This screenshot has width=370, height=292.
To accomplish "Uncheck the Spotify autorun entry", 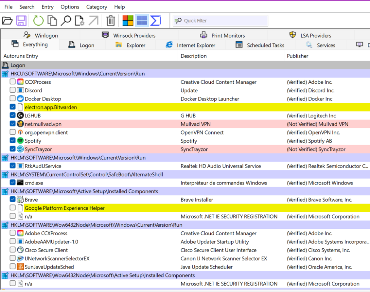I will (x=13, y=140).
